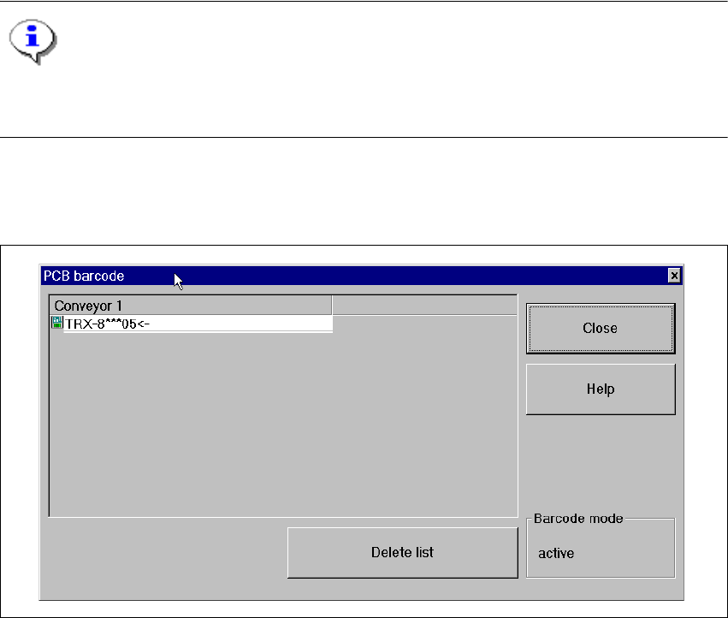Click the PCB icon beside TRX-8***05
The image size is (728, 618).
tap(56, 323)
